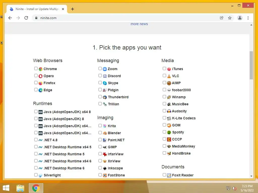258x193 pixels.
Task: Click the Trillian label
Action: click(113, 104)
